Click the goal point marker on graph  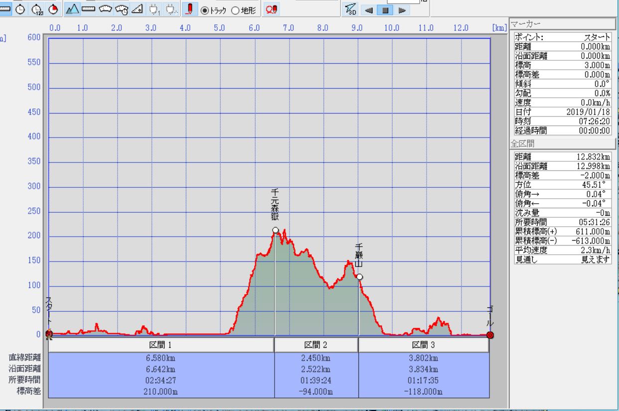(490, 335)
